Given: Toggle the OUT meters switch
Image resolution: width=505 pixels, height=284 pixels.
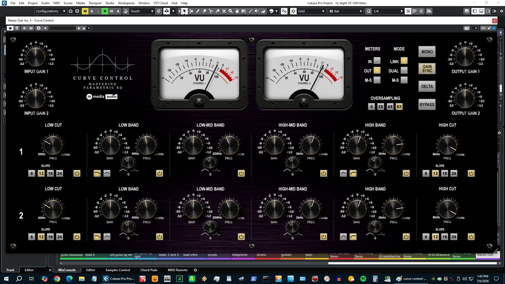Looking at the screenshot, I should click(x=377, y=70).
